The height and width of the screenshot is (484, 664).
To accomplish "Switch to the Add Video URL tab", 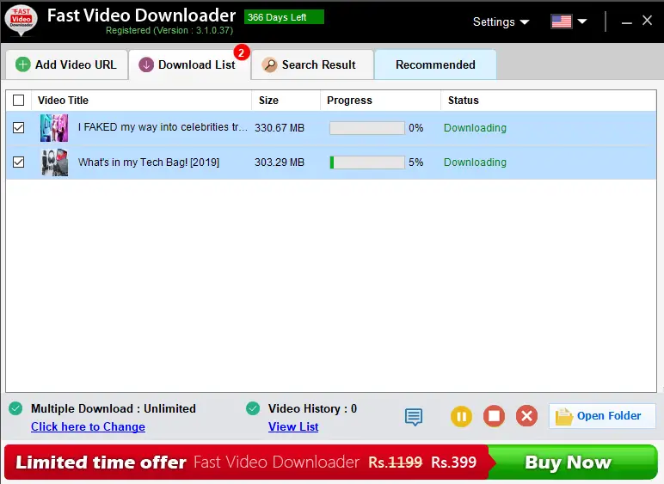I will click(x=66, y=64).
